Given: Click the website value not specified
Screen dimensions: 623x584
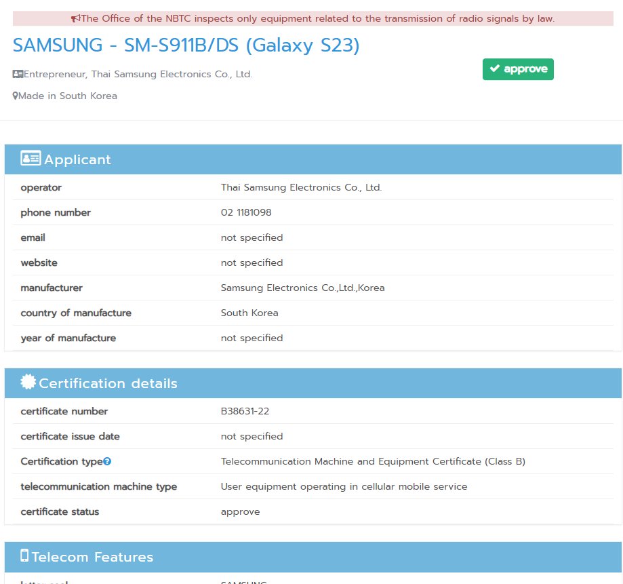Looking at the screenshot, I should coord(252,262).
